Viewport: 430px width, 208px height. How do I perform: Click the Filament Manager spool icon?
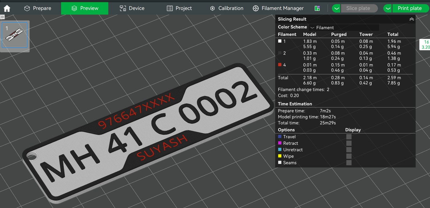pyautogui.click(x=256, y=8)
